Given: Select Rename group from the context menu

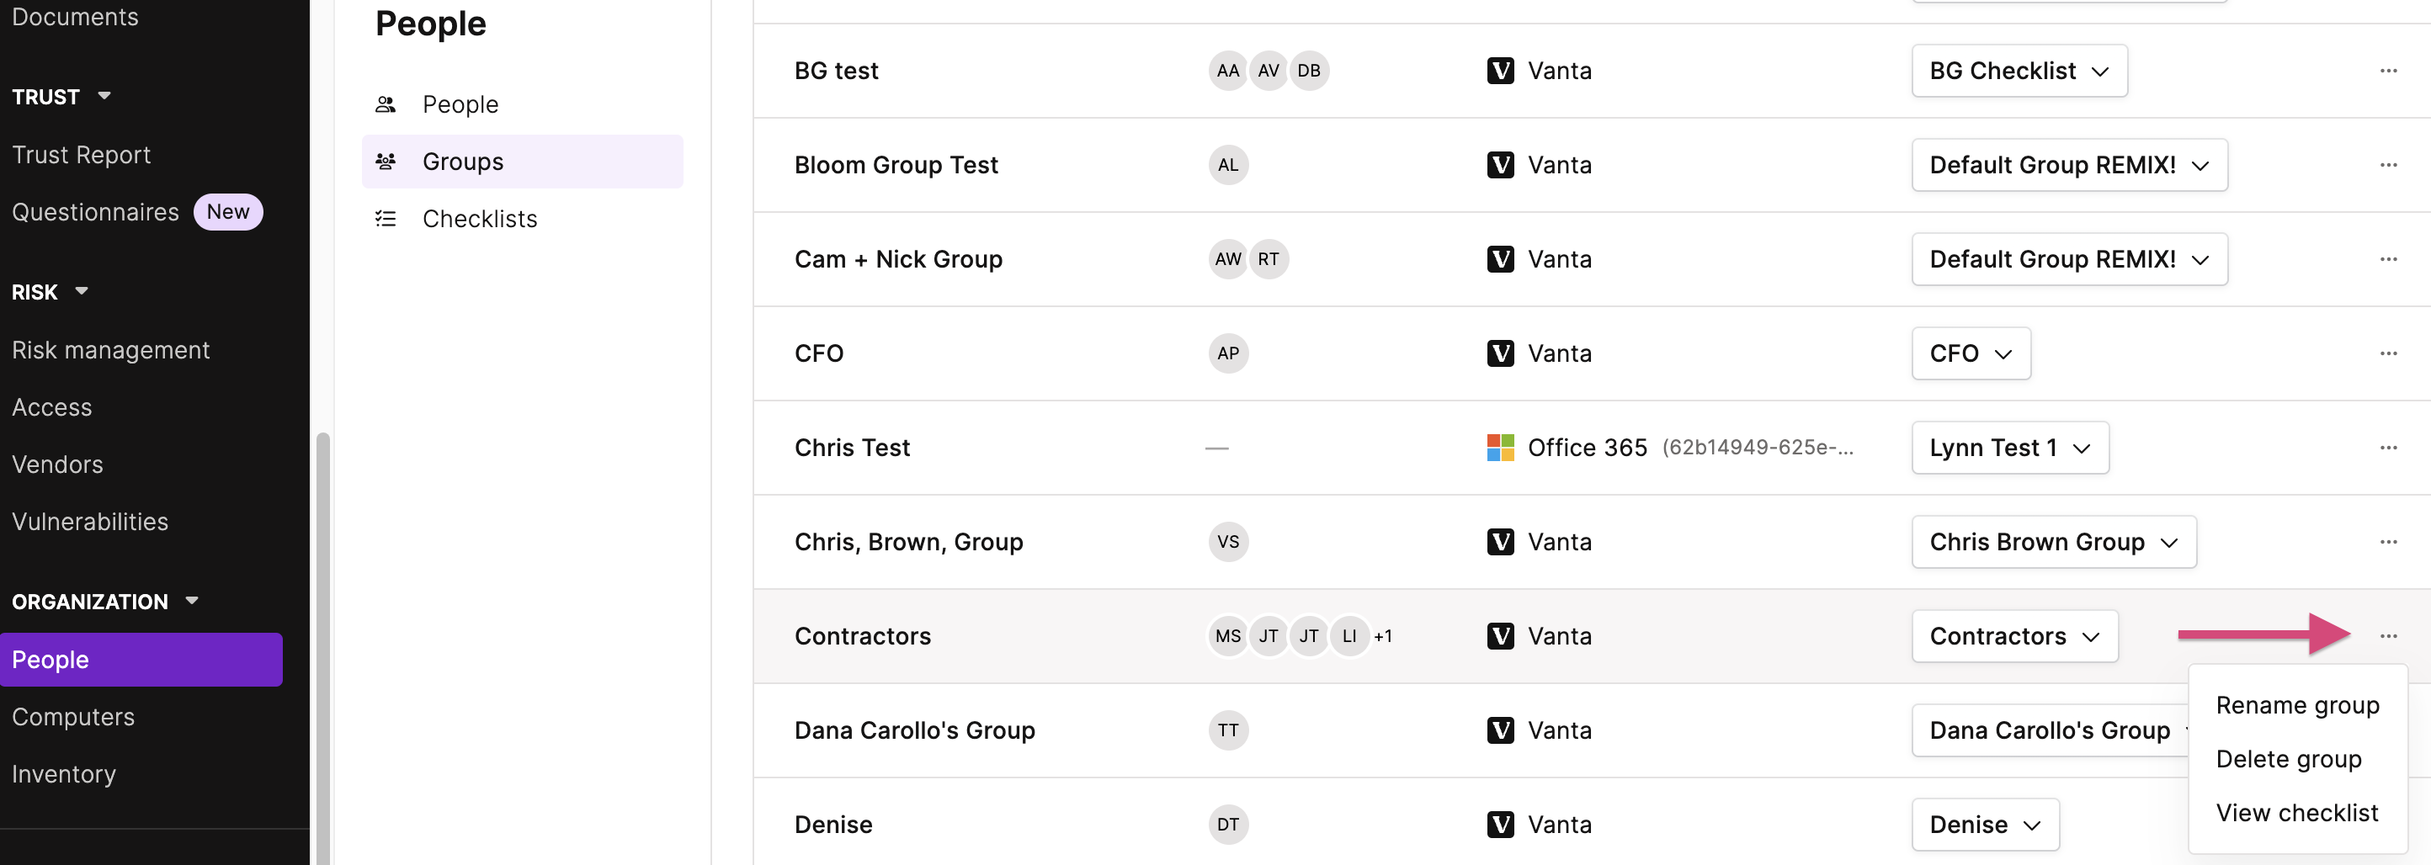Looking at the screenshot, I should [2297, 706].
